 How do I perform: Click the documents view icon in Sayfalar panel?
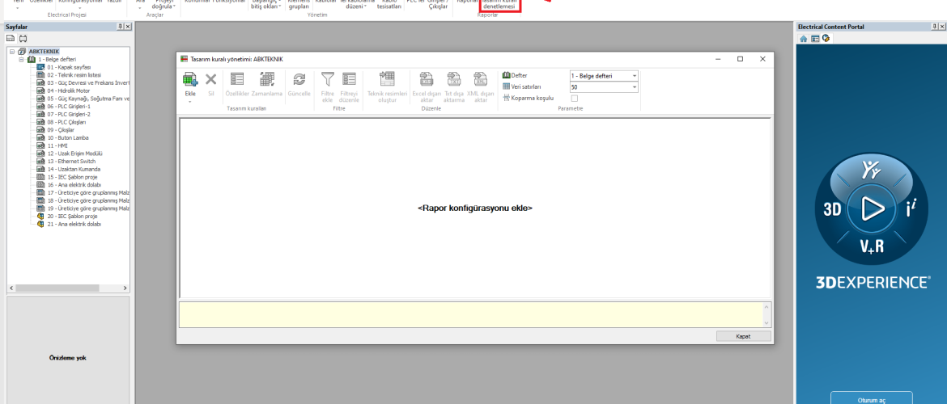coord(11,38)
